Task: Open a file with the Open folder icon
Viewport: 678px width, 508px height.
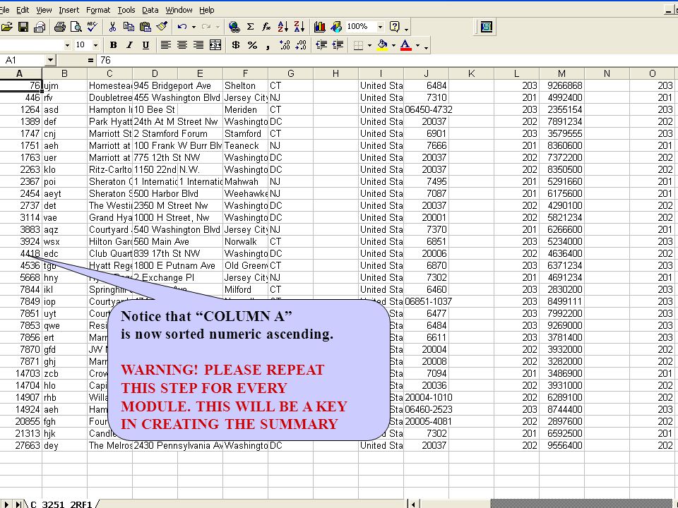Action: pyautogui.click(x=6, y=28)
